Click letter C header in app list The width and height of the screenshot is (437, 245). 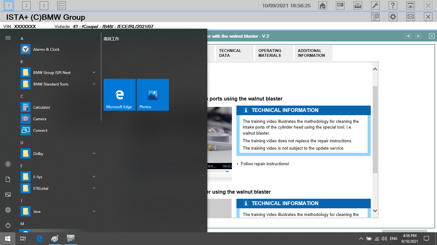click(22, 96)
